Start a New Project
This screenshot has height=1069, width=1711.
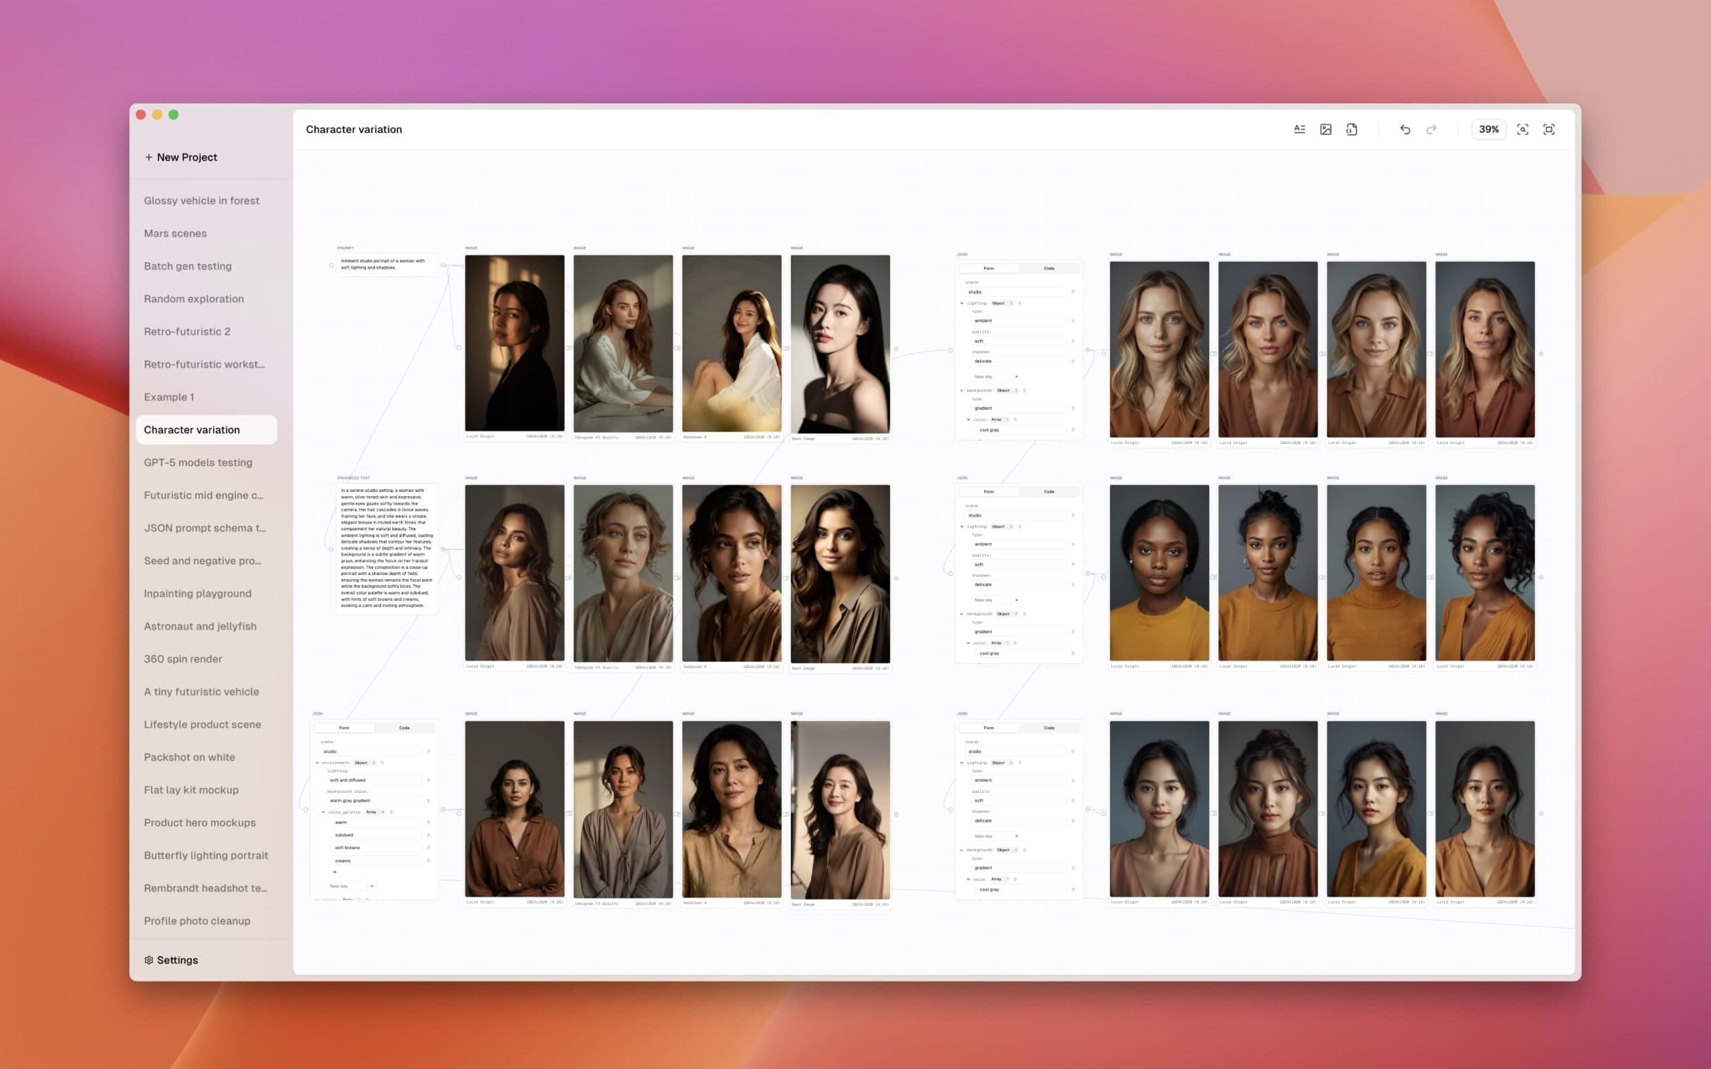[181, 157]
